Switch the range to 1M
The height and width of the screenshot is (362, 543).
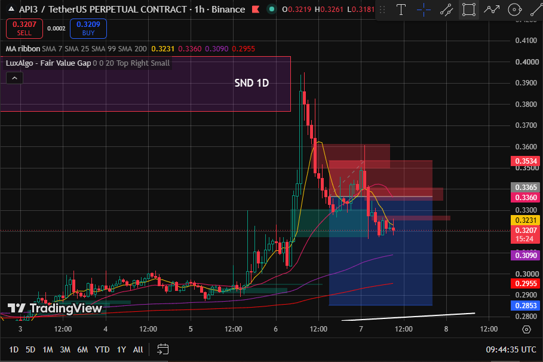tap(48, 349)
